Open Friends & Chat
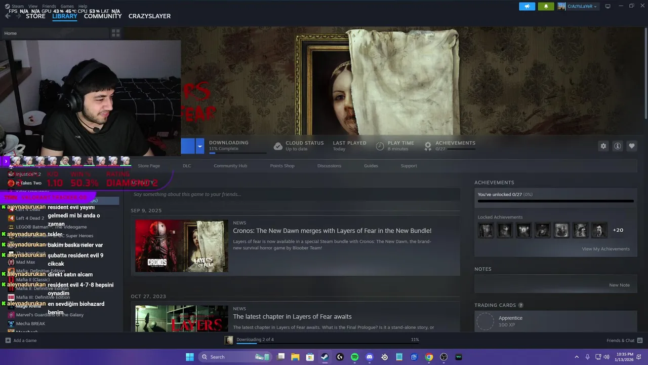Screen dimensions: 648x365 (625, 341)
